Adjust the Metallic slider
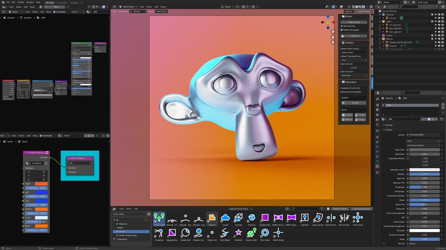 (x=424, y=174)
